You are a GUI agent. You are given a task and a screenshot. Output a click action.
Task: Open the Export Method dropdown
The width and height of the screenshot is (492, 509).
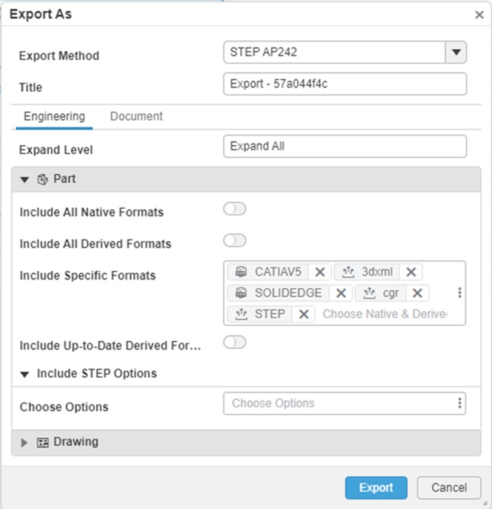tap(456, 53)
